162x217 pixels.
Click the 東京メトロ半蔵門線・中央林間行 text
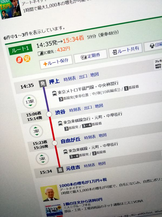[x=88, y=87]
